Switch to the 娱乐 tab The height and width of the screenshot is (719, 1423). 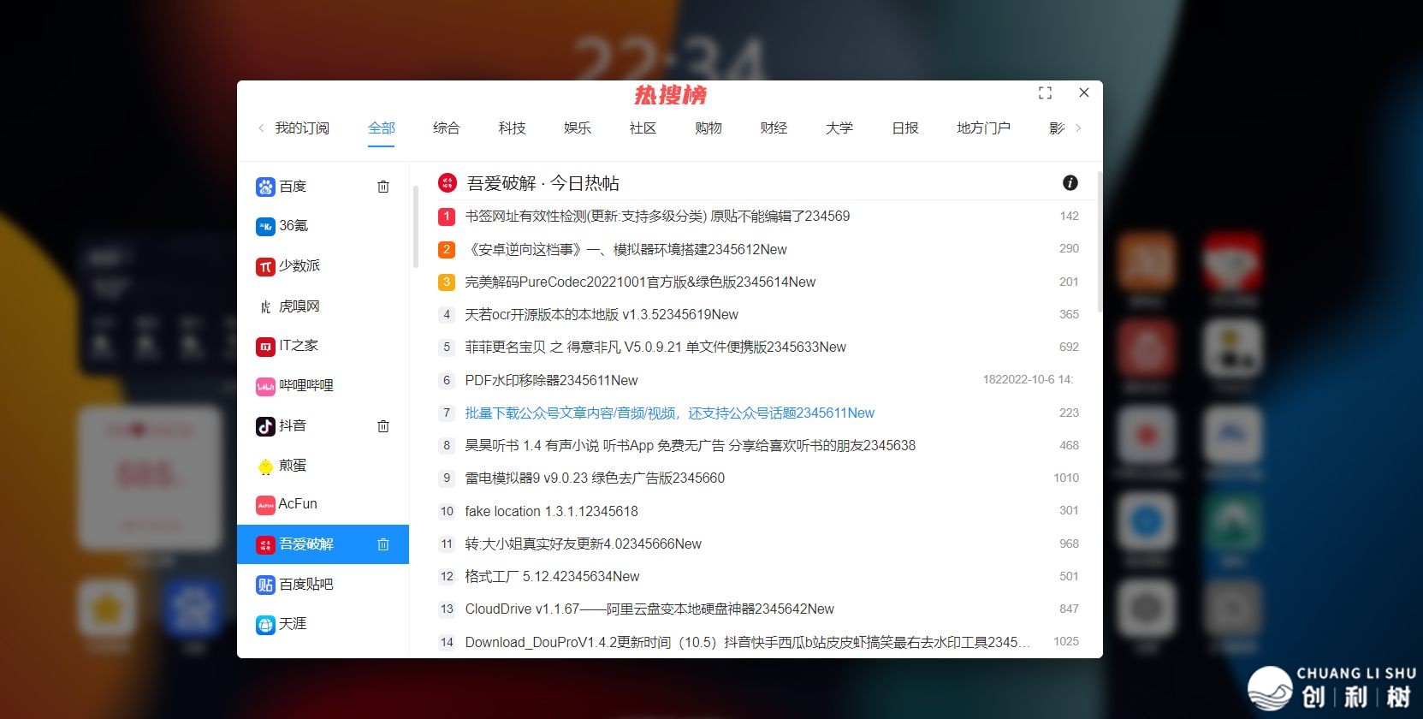coord(578,128)
